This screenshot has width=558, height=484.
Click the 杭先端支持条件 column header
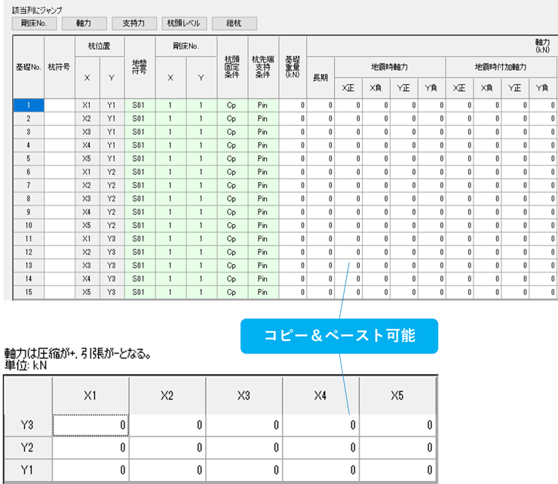(263, 67)
